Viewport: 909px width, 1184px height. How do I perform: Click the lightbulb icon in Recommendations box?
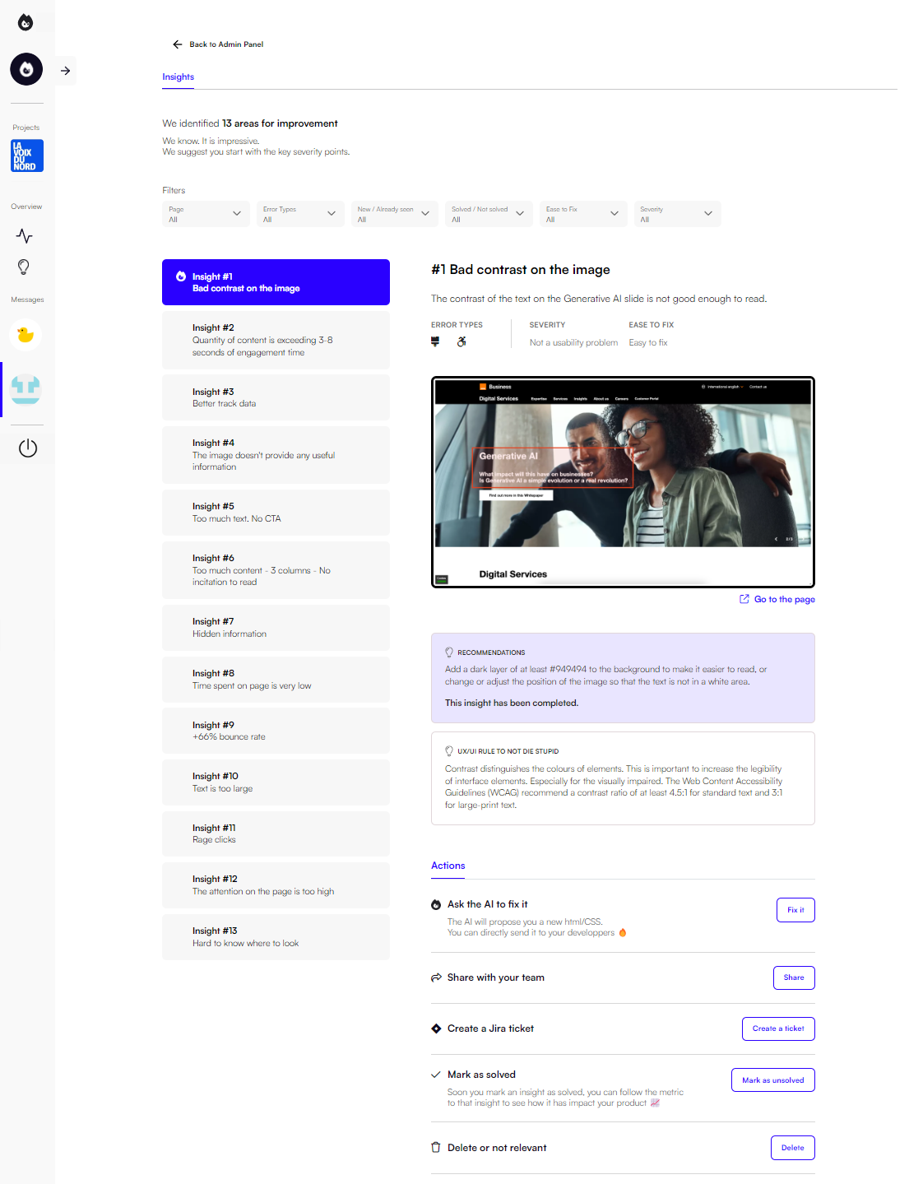click(x=449, y=652)
